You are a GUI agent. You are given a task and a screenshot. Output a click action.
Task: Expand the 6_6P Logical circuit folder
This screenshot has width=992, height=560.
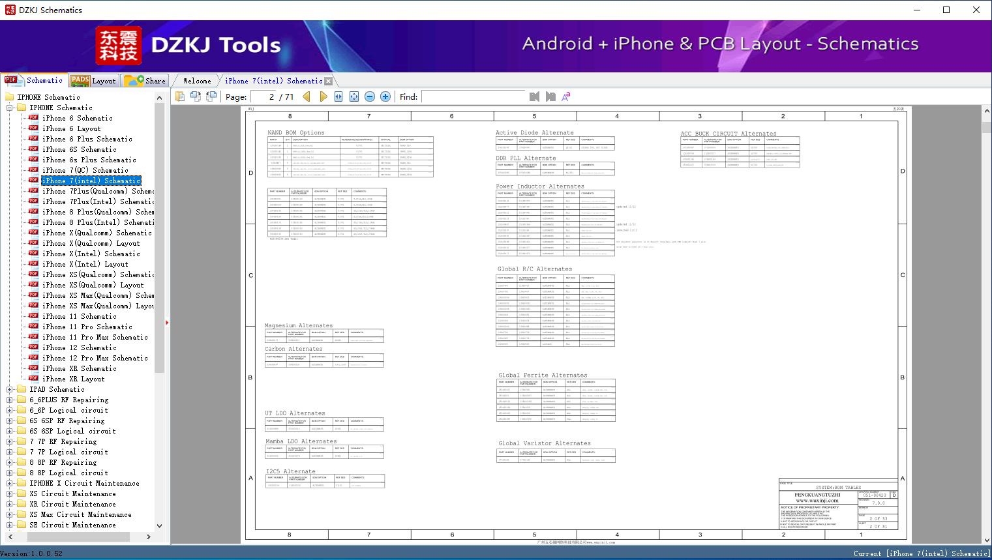(9, 410)
